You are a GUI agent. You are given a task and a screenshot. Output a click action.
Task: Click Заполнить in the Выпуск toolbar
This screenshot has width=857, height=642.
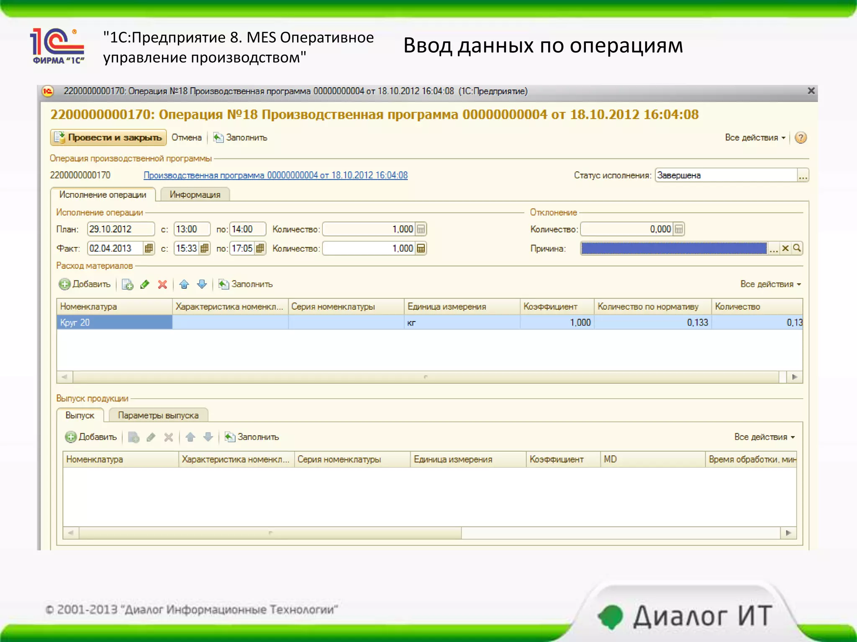[x=252, y=437]
